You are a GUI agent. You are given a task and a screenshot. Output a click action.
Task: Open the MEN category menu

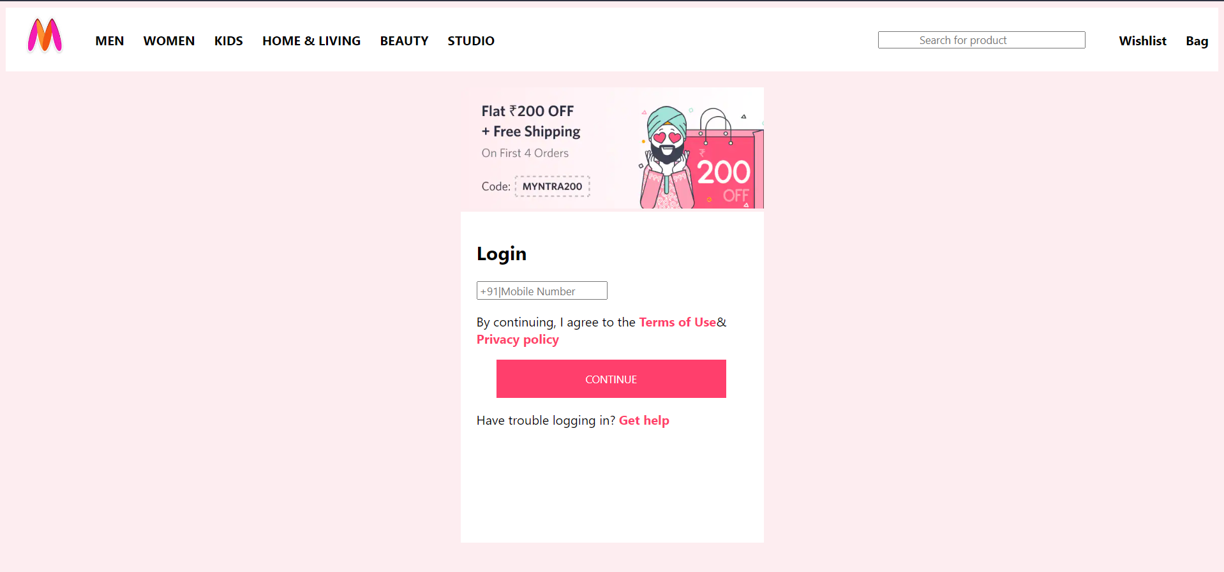pos(109,40)
